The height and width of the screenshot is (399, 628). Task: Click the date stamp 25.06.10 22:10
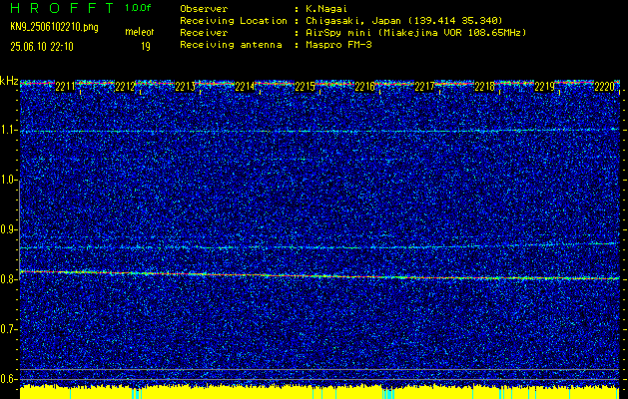42,47
